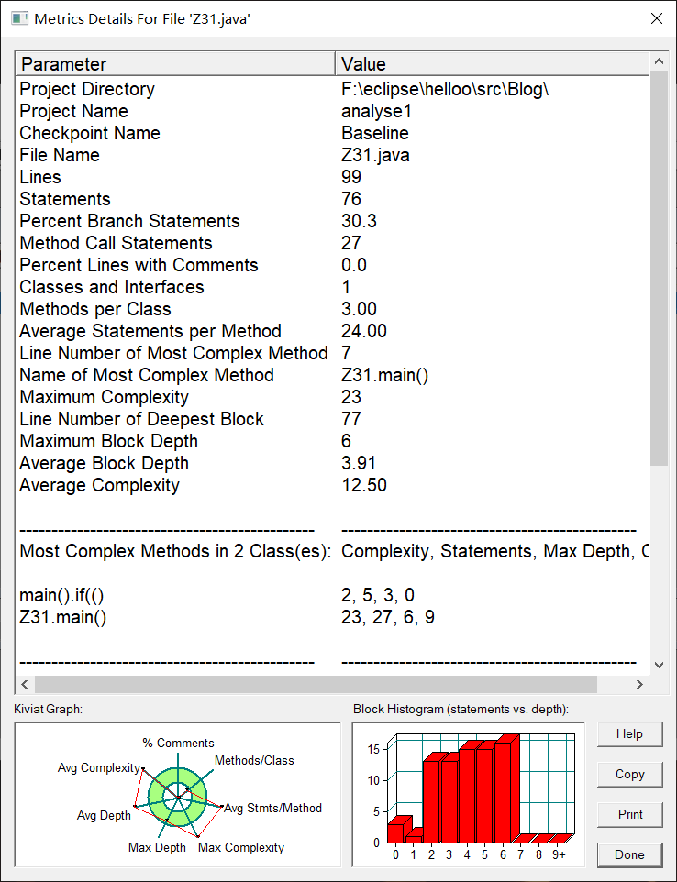Click the Avg Stmts/Method axis label
Screen dimensions: 677x882
[273, 808]
